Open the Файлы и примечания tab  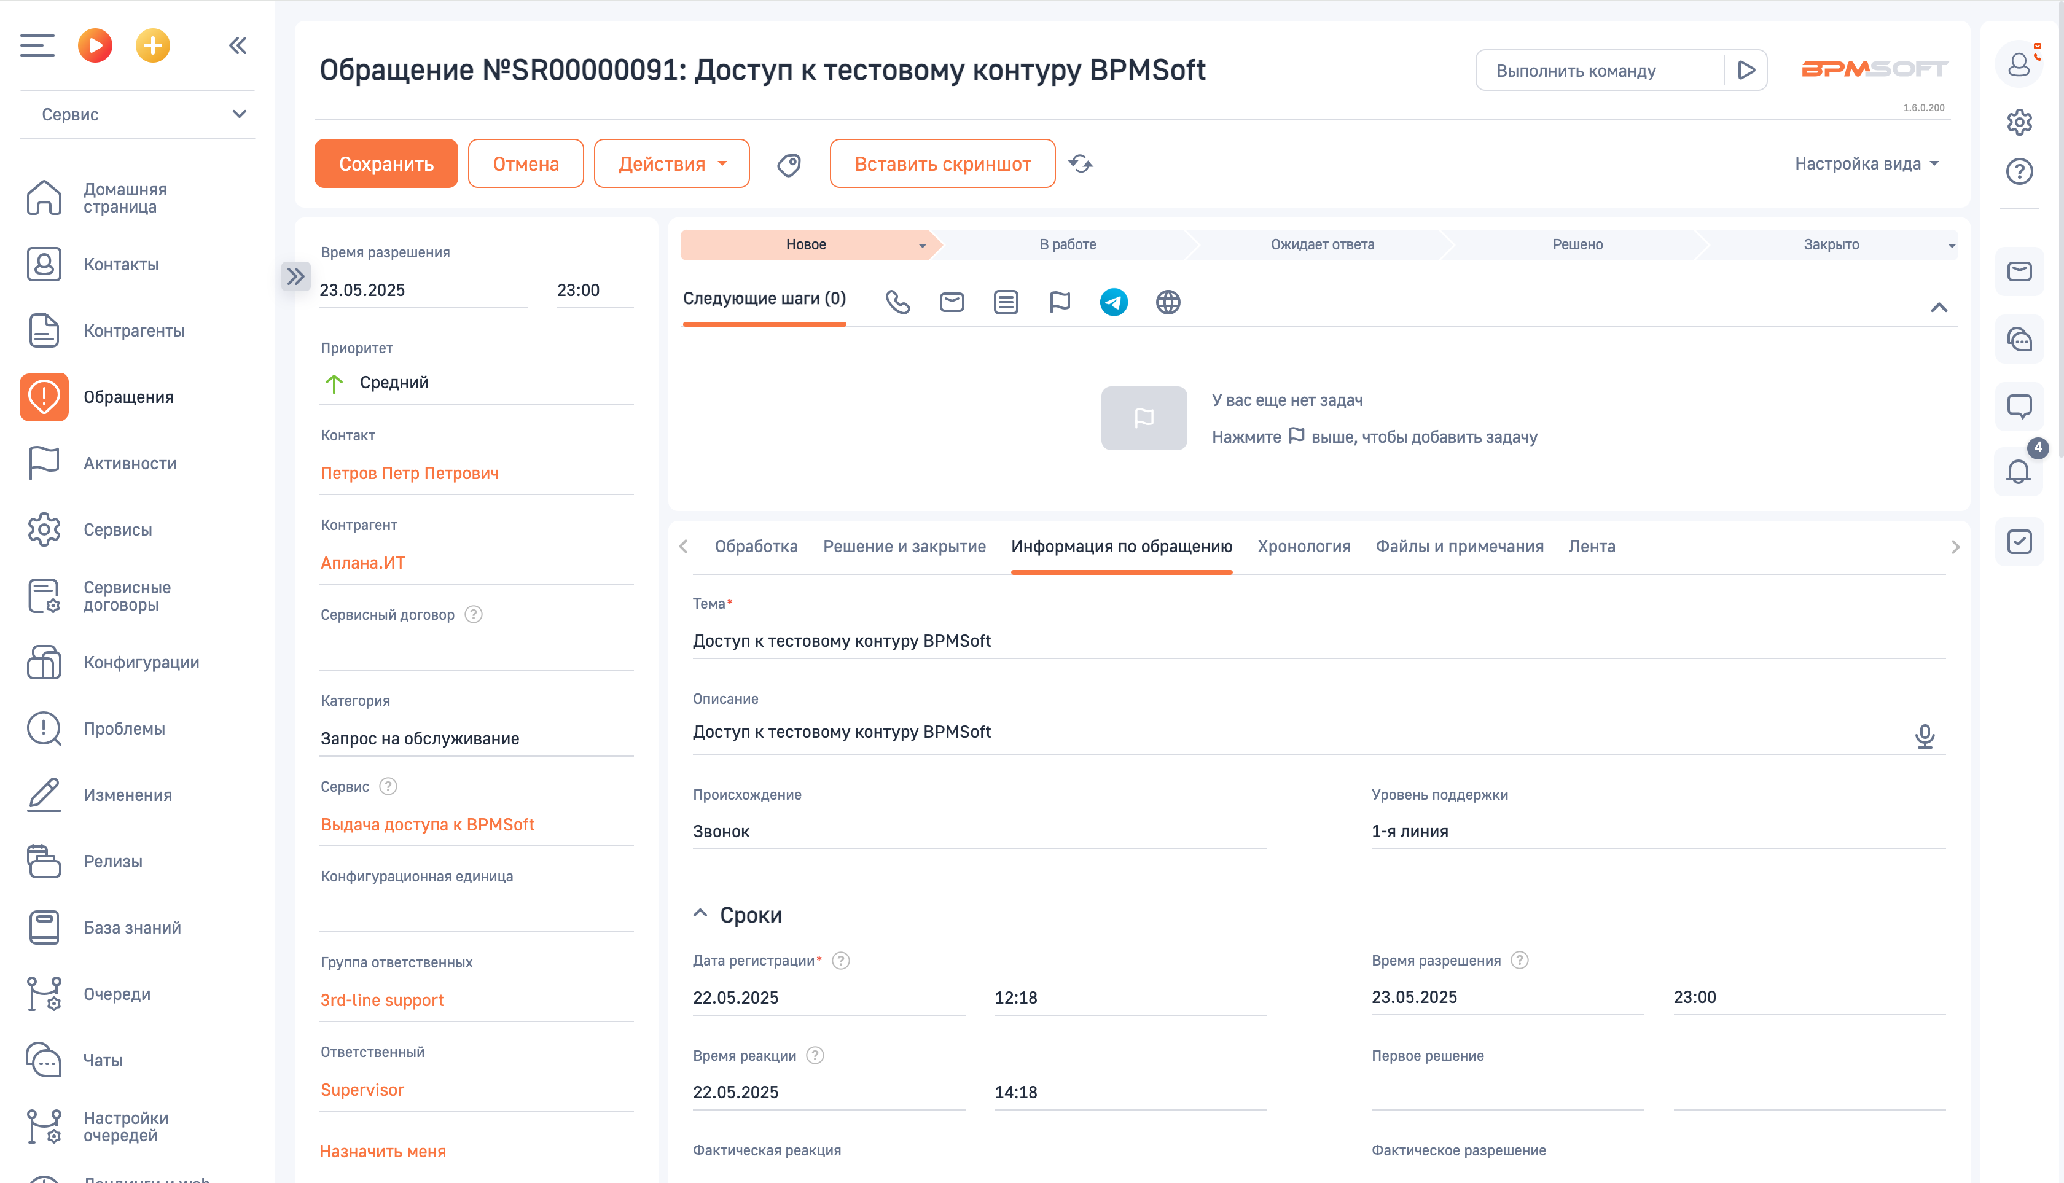(1458, 547)
